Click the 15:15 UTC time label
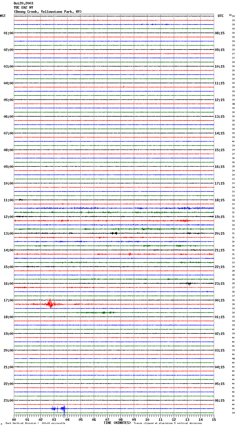 (220, 150)
